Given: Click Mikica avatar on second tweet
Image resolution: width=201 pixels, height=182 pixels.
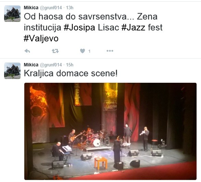Looking at the screenshot, I should pos(12,71).
